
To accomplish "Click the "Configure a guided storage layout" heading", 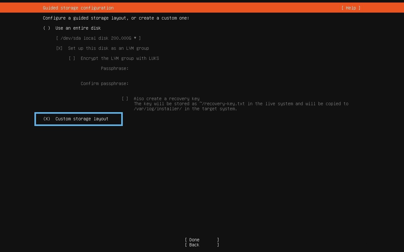I will coord(116,18).
